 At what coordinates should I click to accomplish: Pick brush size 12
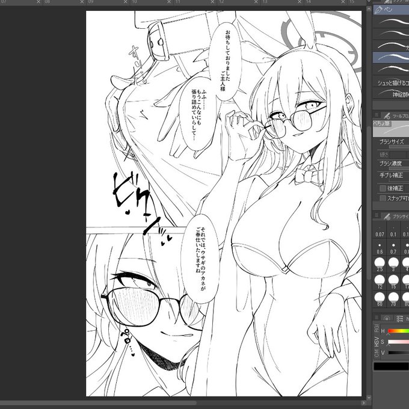380,282
